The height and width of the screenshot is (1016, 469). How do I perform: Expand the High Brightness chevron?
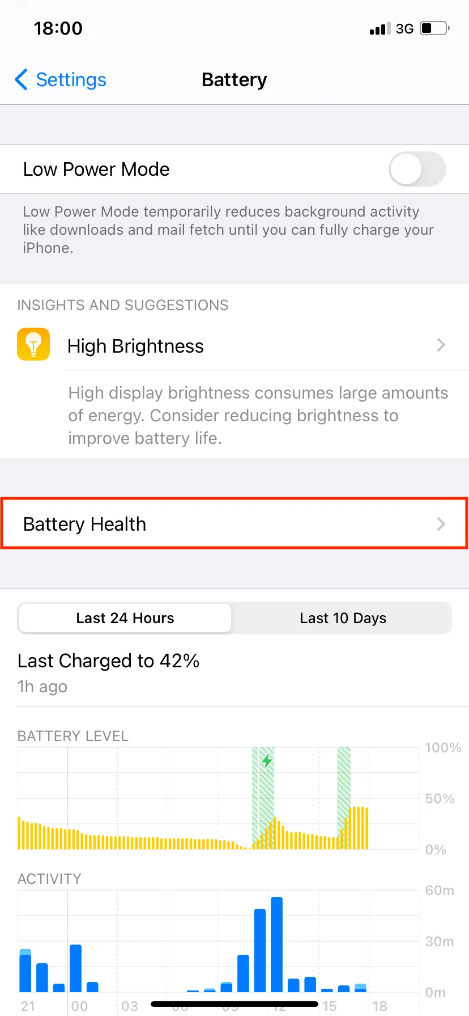click(x=441, y=345)
